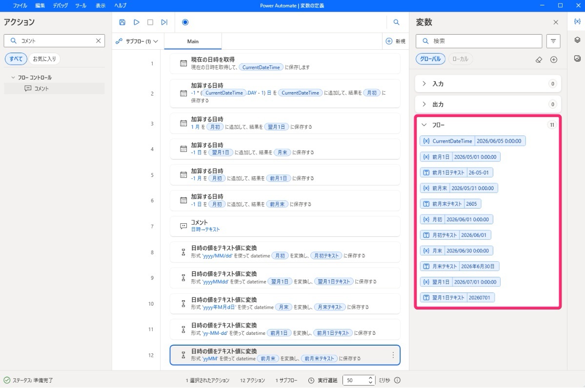Screen dimensions: 585x388
Task: Switch to the Main tab
Action: [x=193, y=41]
